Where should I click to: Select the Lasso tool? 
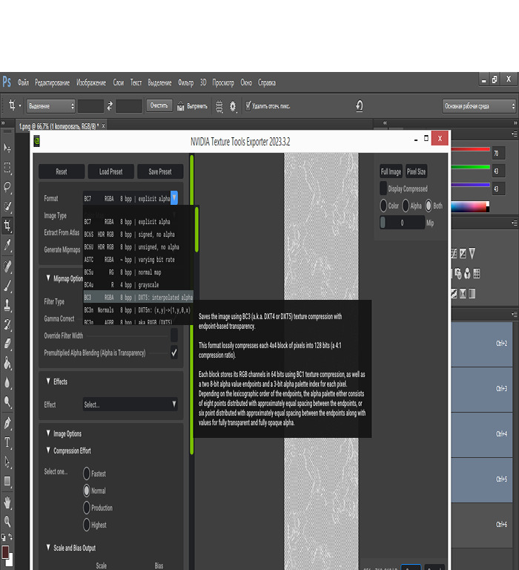pos(7,187)
